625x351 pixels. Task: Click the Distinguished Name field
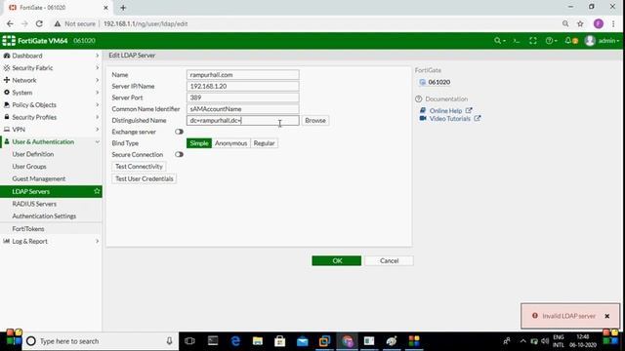click(x=243, y=120)
